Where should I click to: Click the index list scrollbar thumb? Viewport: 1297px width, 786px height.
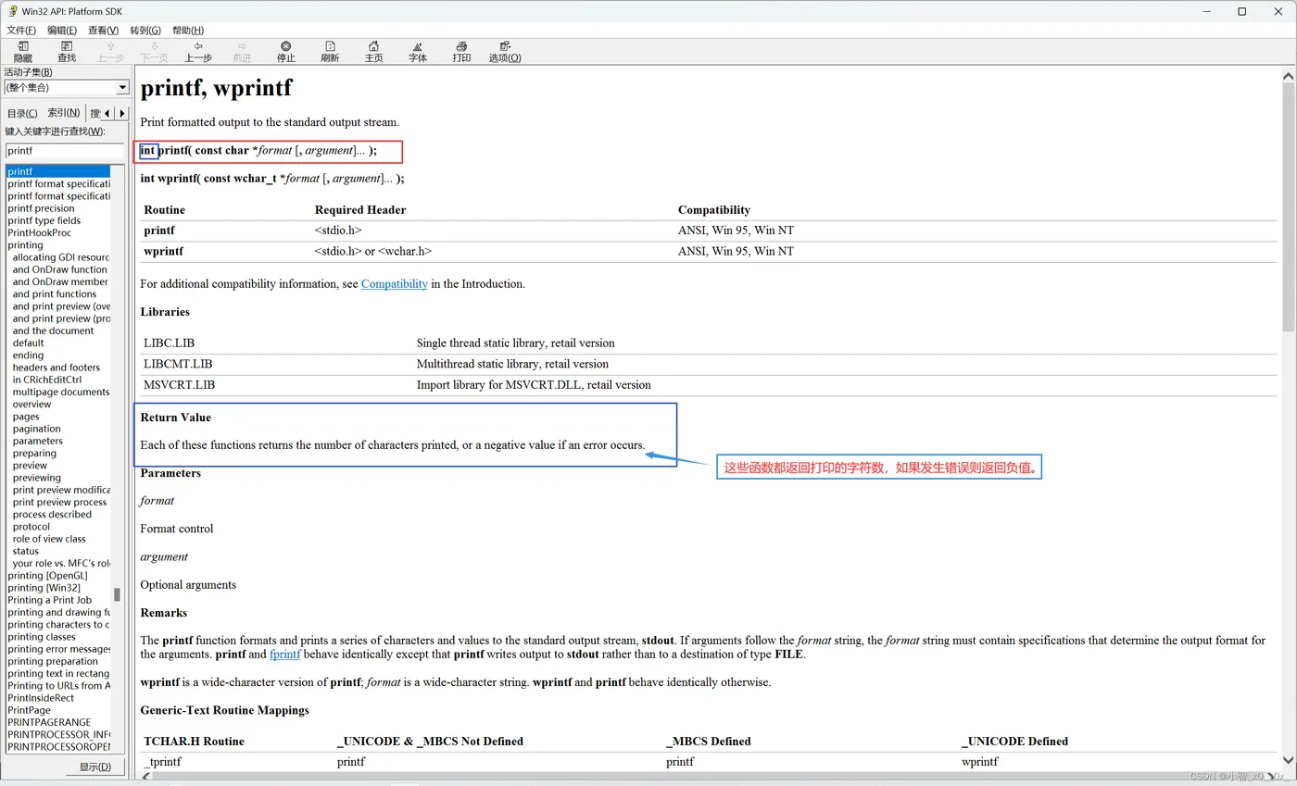[x=117, y=594]
